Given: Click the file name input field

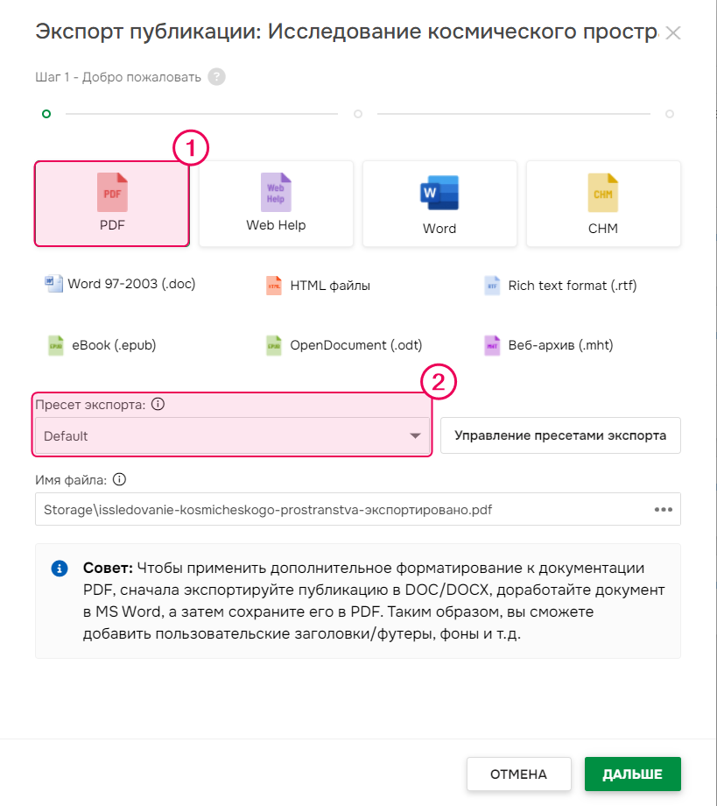Looking at the screenshot, I should [x=333, y=509].
